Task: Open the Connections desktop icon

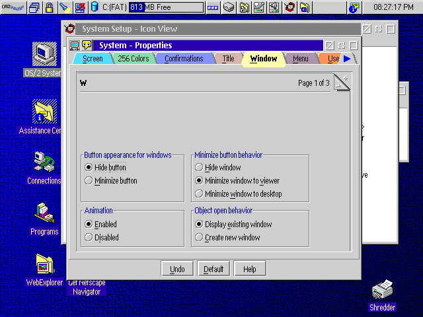Action: 44,162
